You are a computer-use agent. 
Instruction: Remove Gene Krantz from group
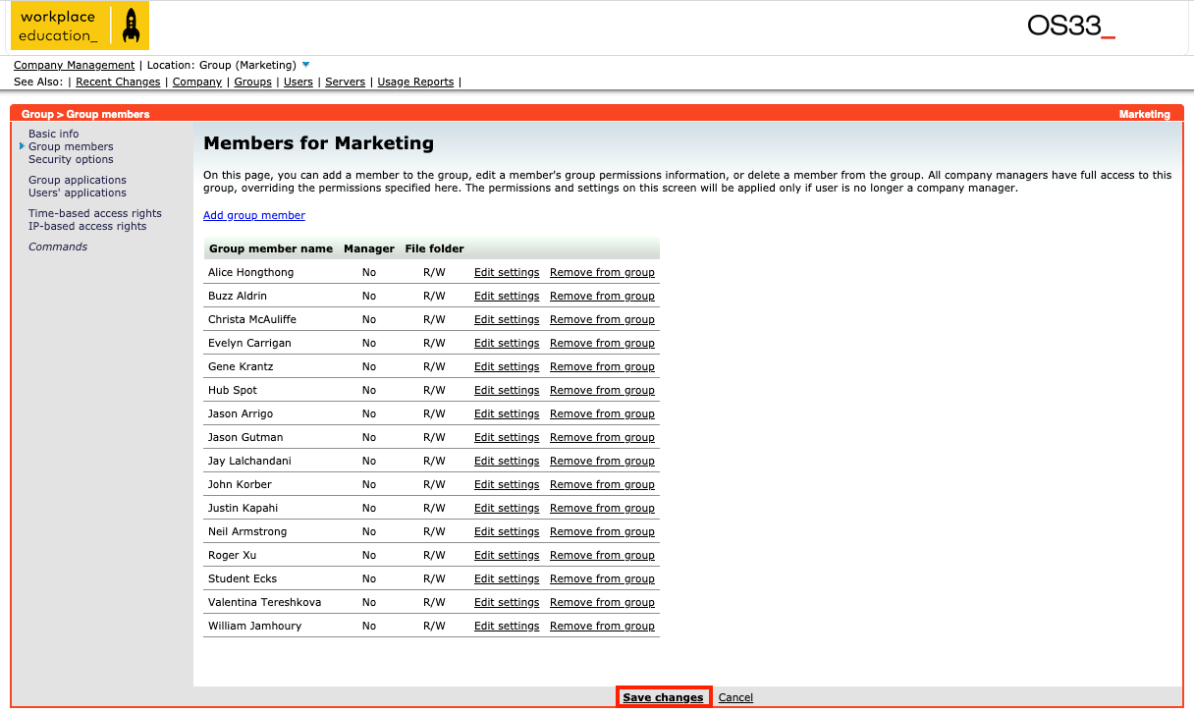[x=602, y=366]
